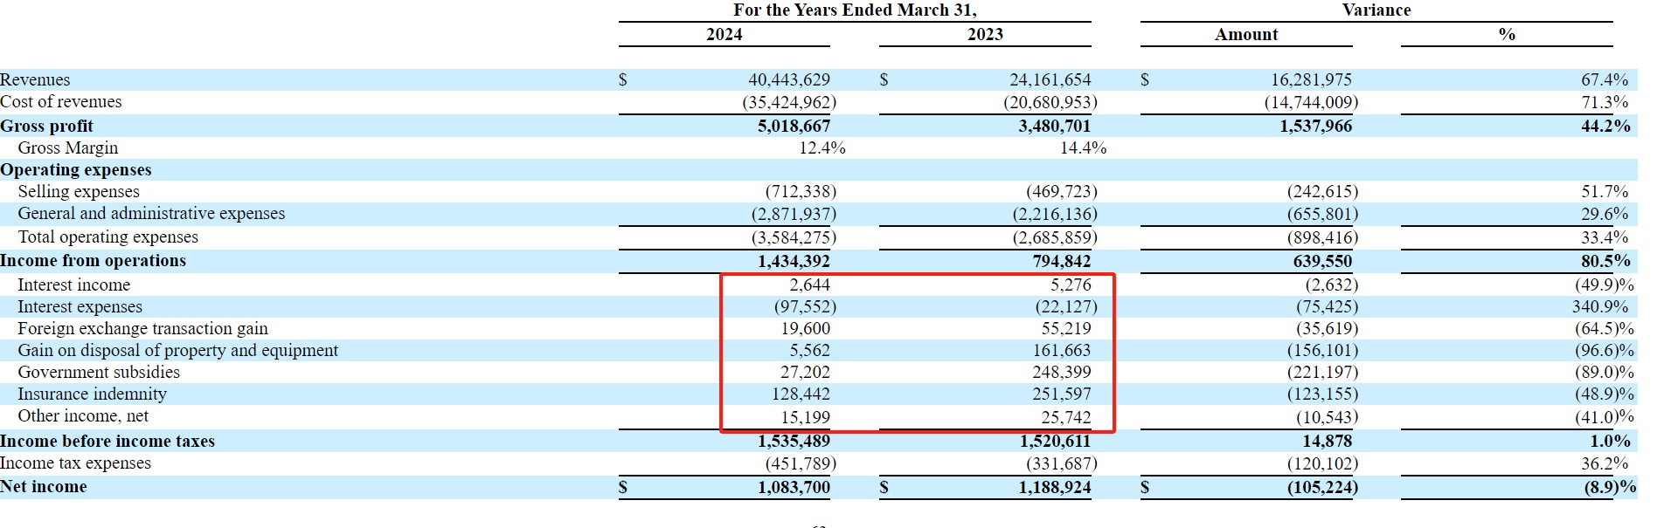Click the 2024 revenues value 40,443,629

[x=788, y=79]
